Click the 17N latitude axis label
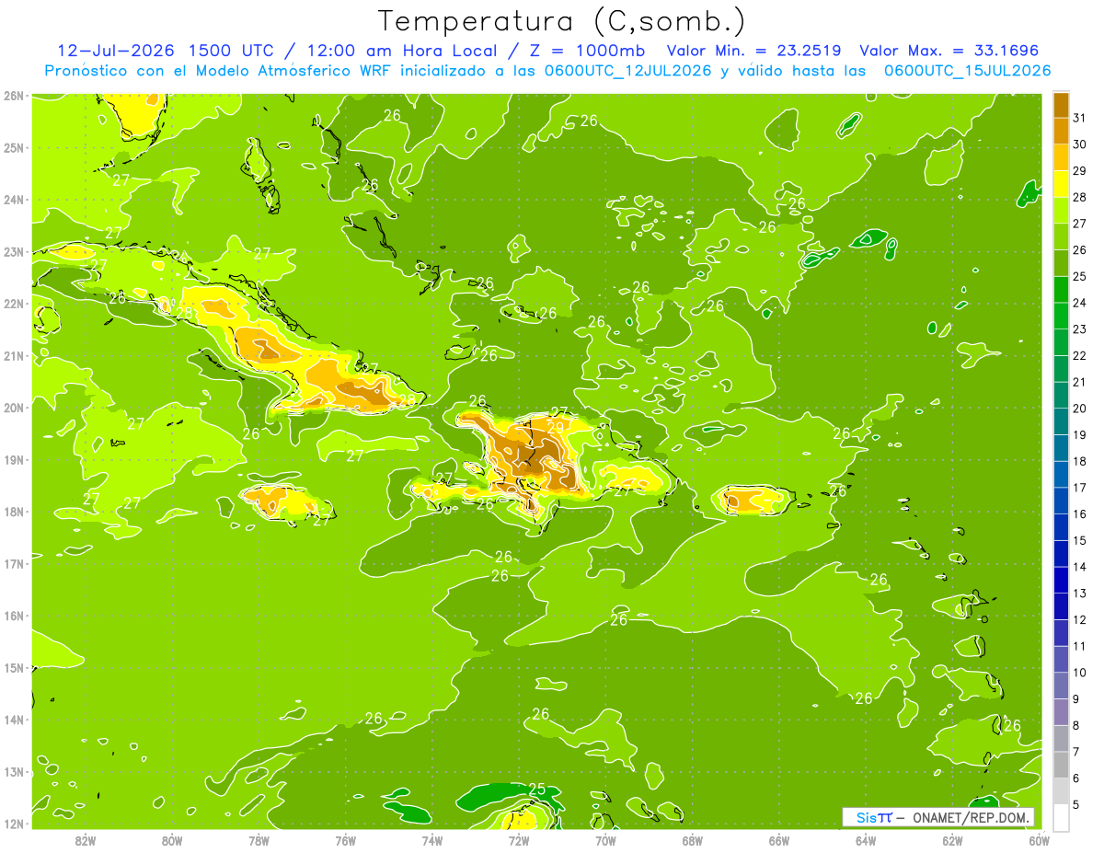The height and width of the screenshot is (853, 1104). coord(14,564)
